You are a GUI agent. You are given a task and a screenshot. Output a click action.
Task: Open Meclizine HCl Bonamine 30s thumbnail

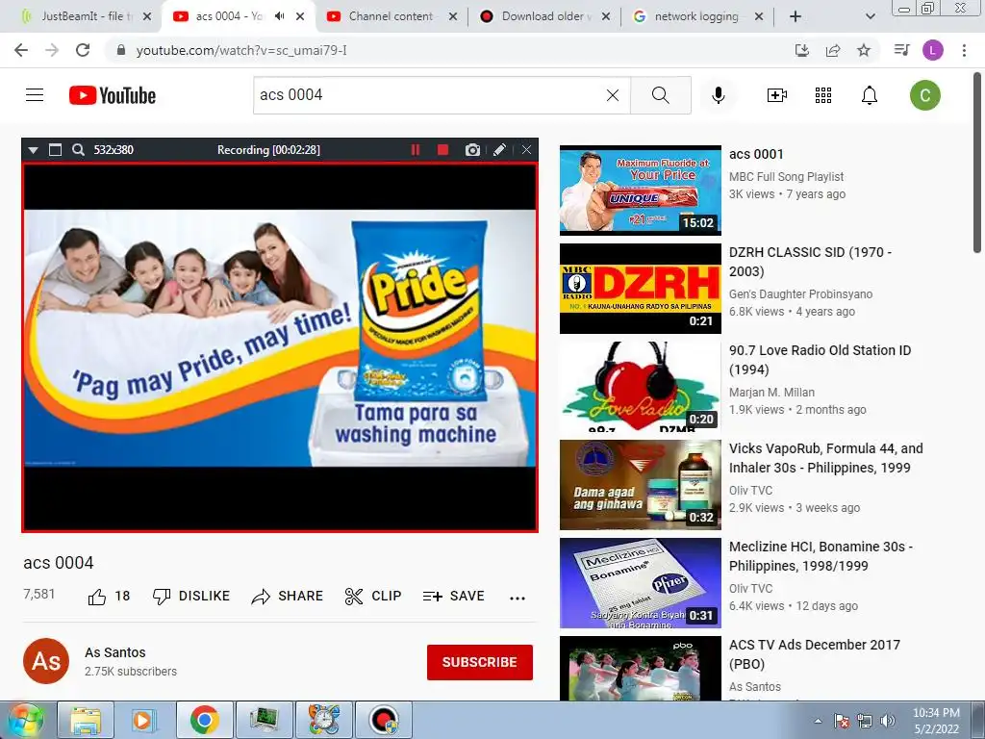tap(640, 582)
